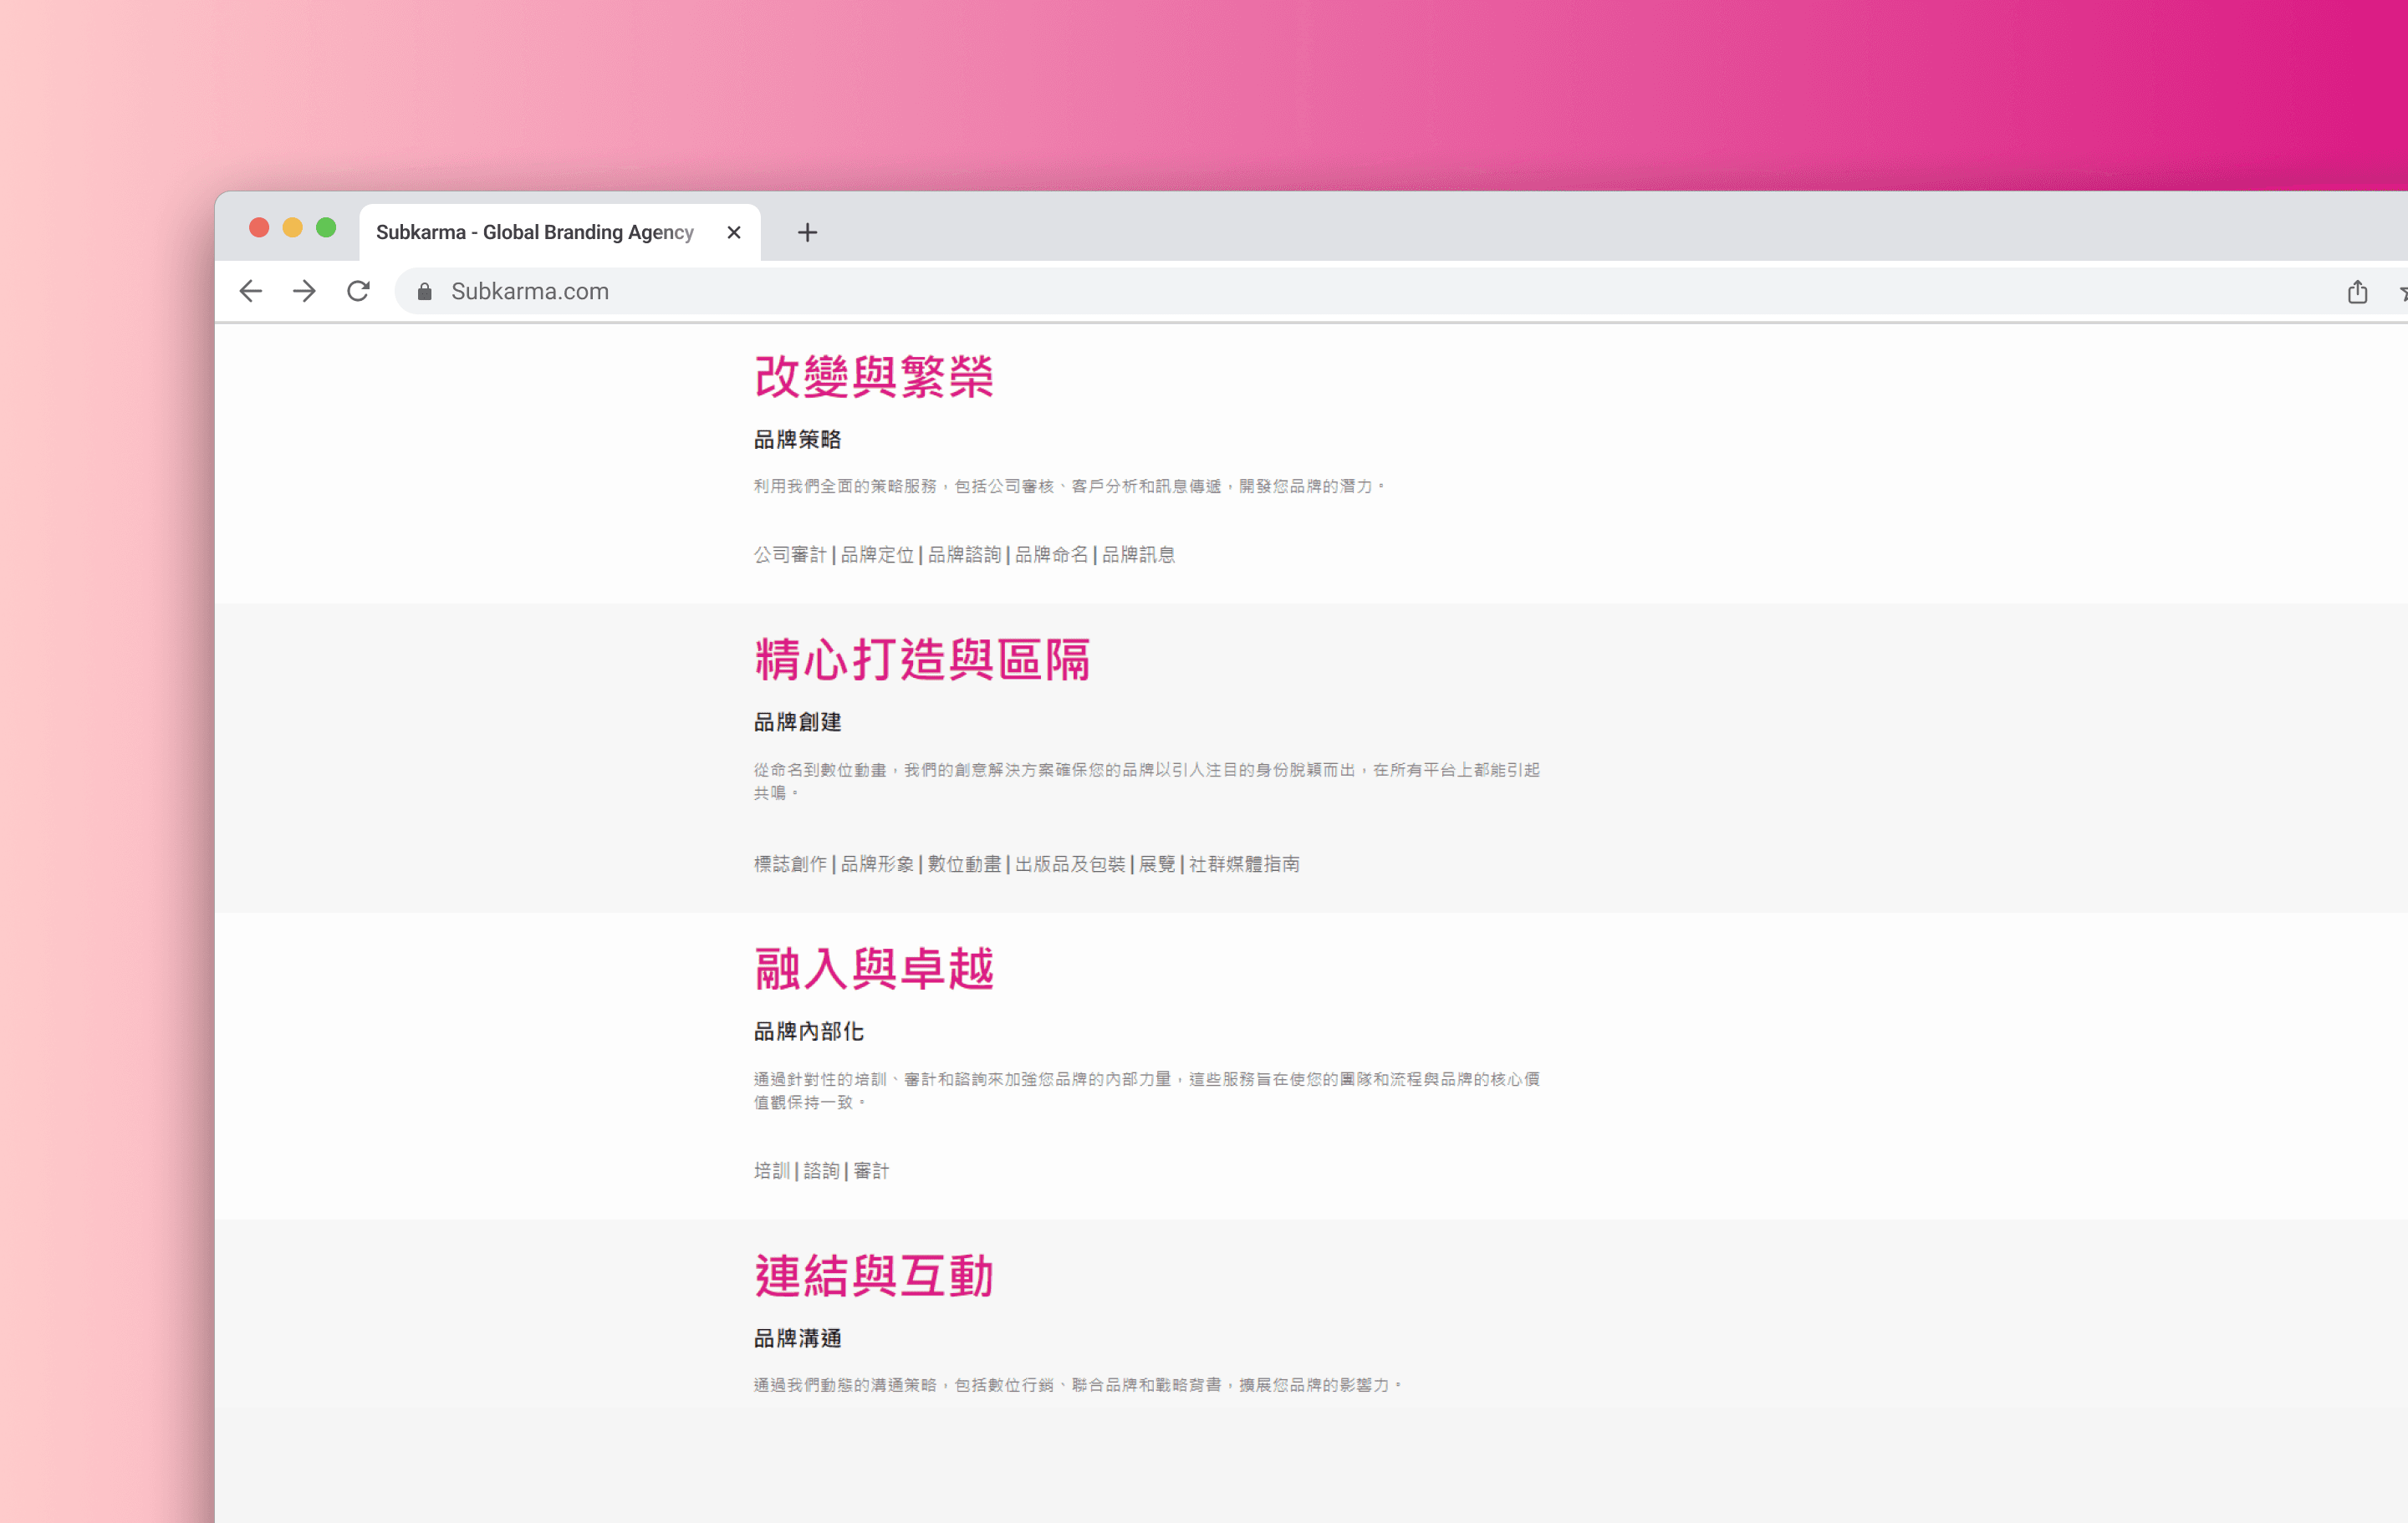The height and width of the screenshot is (1523, 2408).
Task: Click the 品牌形象 service item
Action: click(x=877, y=864)
